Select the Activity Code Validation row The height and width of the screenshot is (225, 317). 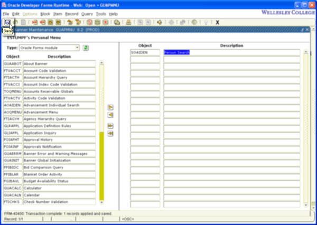pos(50,98)
